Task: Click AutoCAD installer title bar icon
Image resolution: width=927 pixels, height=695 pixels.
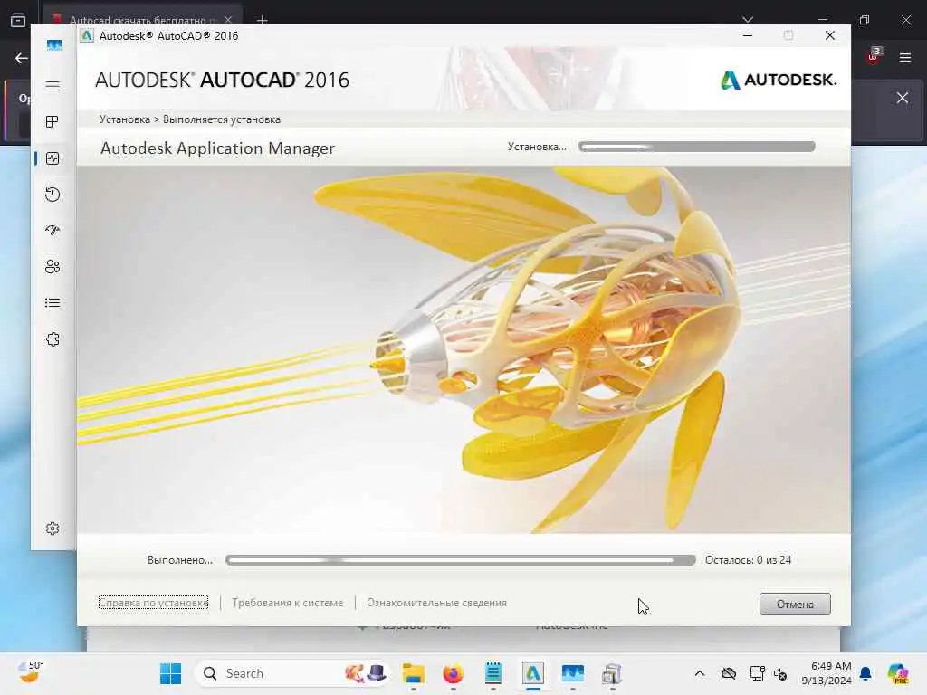Action: click(87, 35)
